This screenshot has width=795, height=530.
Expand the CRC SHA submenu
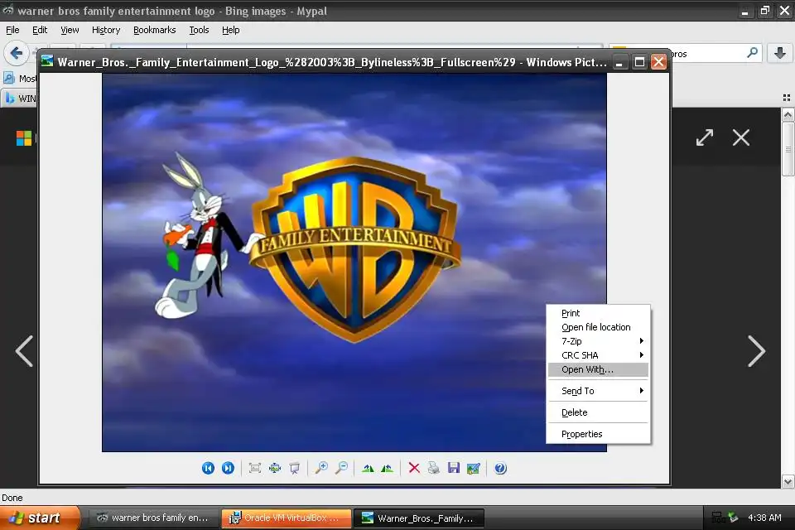598,355
